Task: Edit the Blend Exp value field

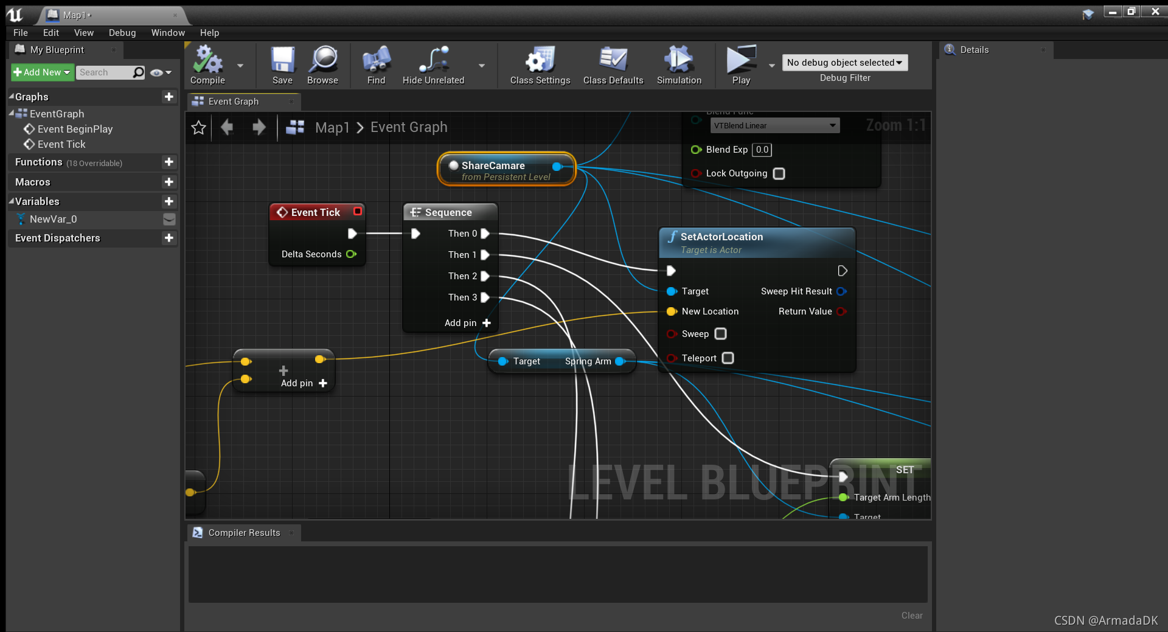Action: [x=762, y=150]
